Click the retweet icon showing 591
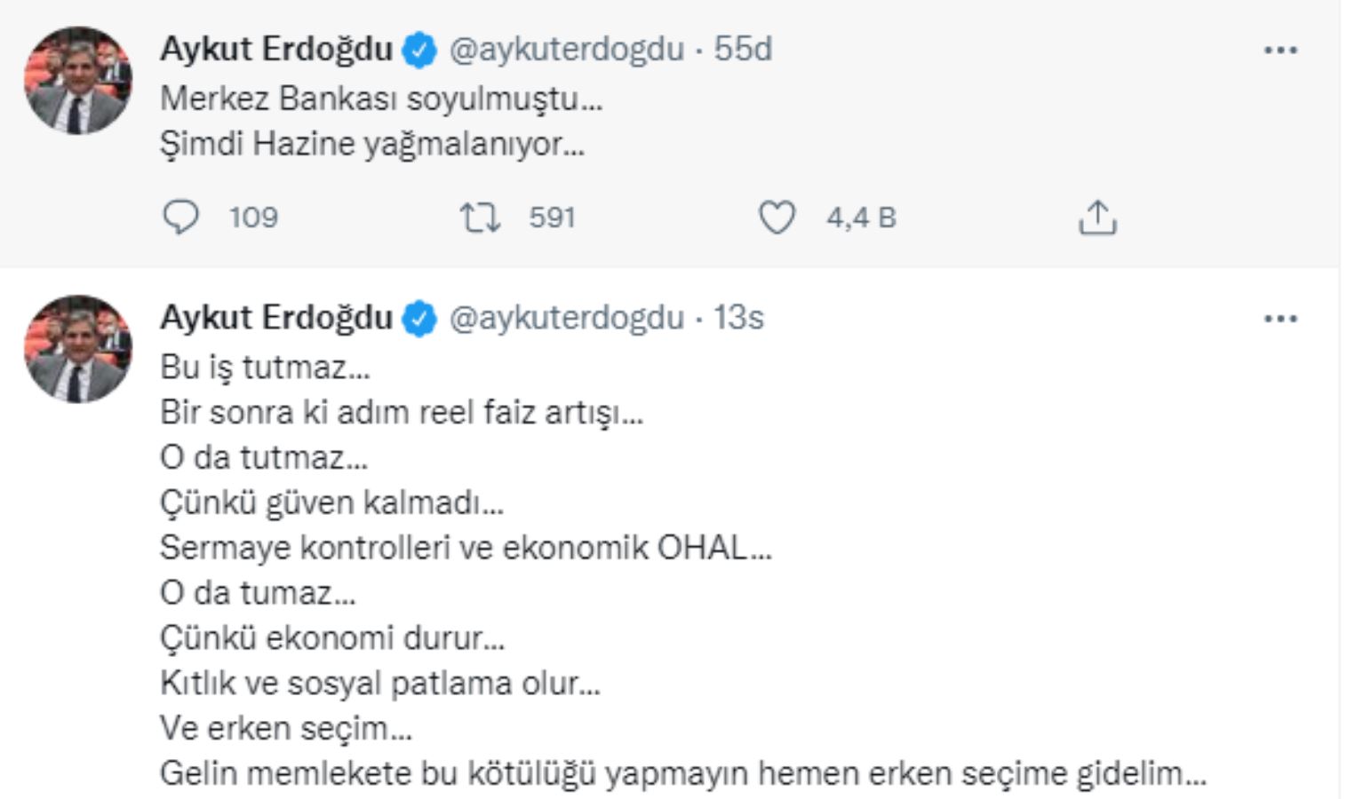This screenshot has width=1355, height=799. click(479, 216)
